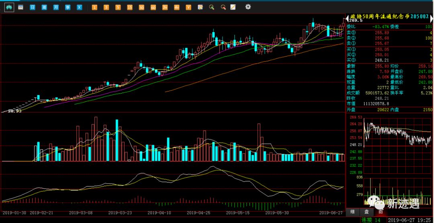Click the 量比 value 2.04

(x=428, y=87)
